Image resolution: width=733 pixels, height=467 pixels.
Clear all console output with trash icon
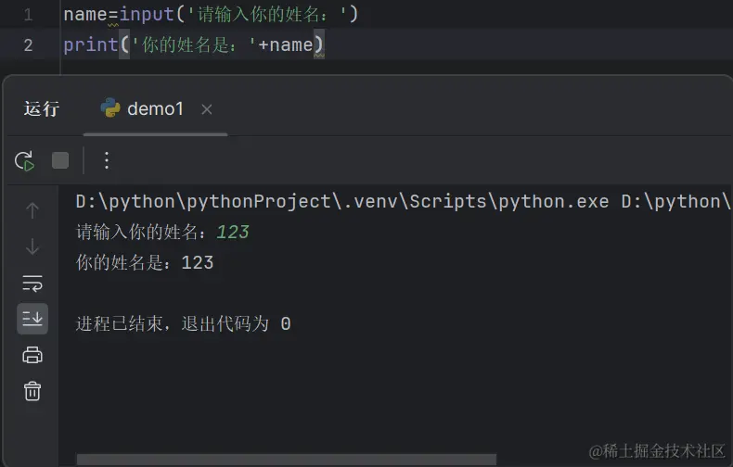(32, 391)
